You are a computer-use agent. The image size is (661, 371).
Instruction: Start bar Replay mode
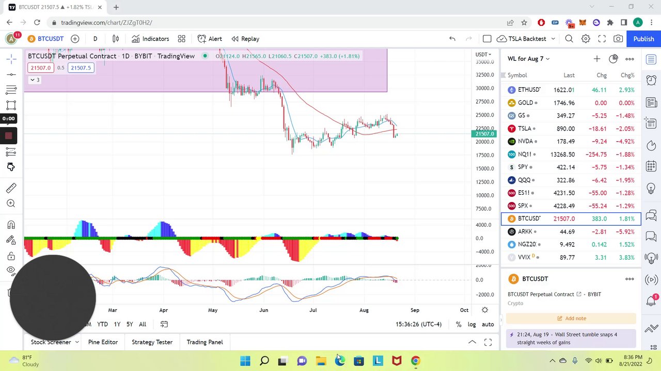click(x=245, y=39)
